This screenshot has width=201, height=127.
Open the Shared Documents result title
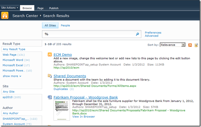(x=70, y=76)
